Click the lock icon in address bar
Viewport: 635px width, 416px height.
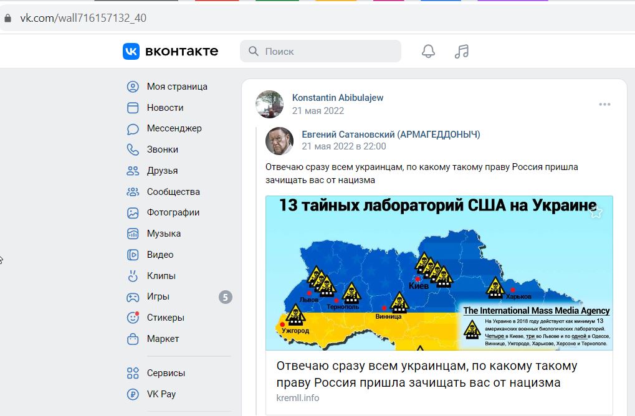click(7, 18)
